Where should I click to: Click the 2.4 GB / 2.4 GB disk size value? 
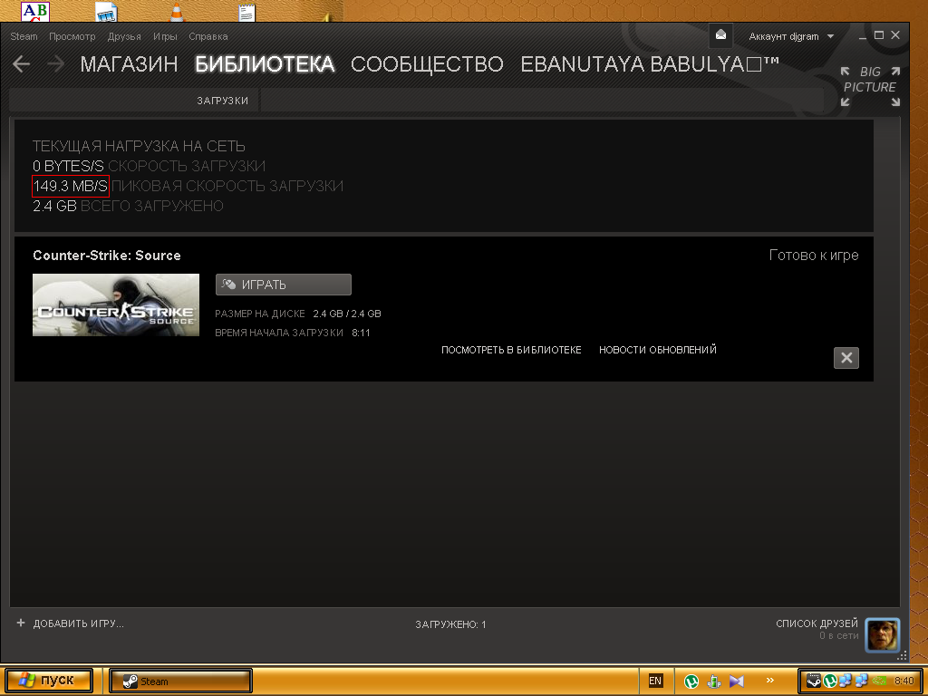[x=347, y=314]
